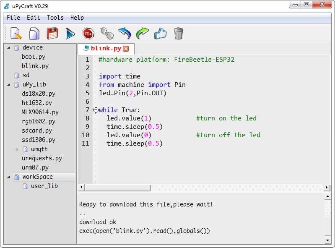Click '#hardware platform: FireBeetle-ESP32' comment line
335x248 pixels.
(166, 60)
